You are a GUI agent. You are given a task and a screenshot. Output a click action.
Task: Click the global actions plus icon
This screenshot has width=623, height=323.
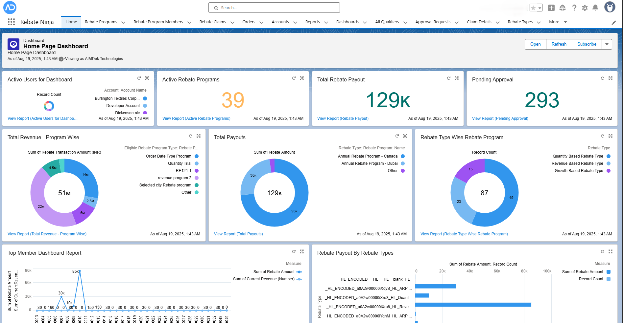coord(551,8)
